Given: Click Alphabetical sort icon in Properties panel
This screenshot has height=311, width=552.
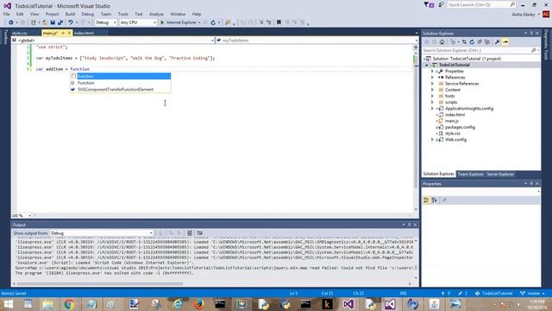Looking at the screenshot, I should tap(435, 200).
